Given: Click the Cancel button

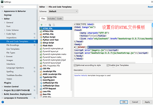Looking at the screenshot, I should click(135, 102).
